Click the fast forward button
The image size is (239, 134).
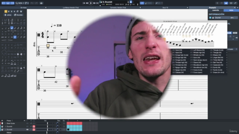94,3
